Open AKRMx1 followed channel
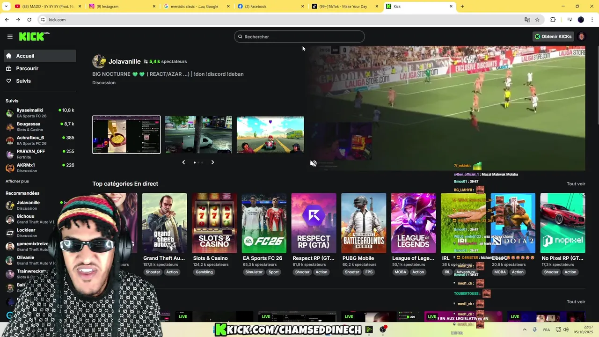599x337 pixels. 40,168
